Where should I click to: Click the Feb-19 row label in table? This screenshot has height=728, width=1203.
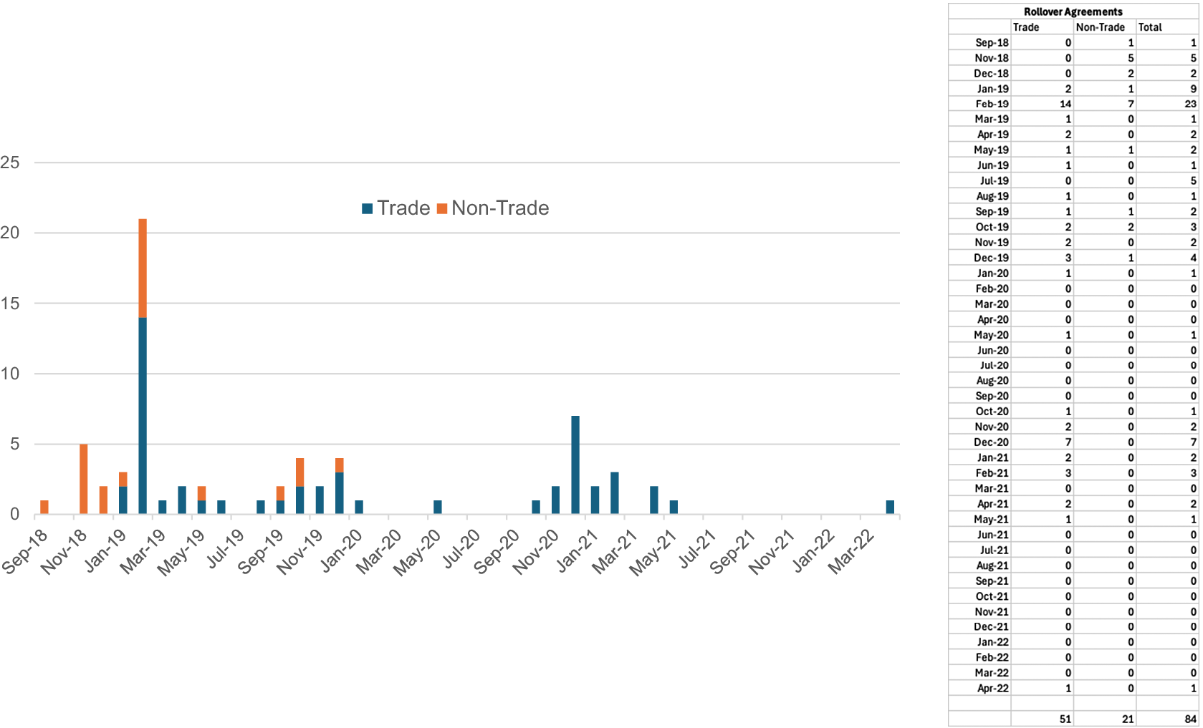point(992,104)
